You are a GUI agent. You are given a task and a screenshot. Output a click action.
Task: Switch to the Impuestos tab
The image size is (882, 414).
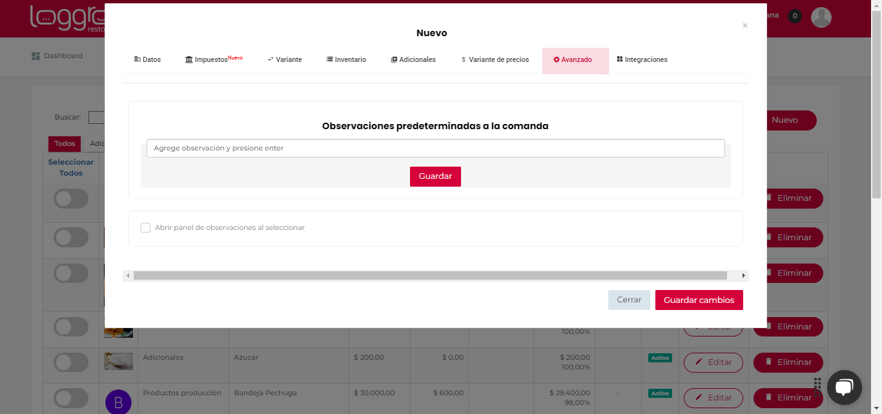point(213,60)
